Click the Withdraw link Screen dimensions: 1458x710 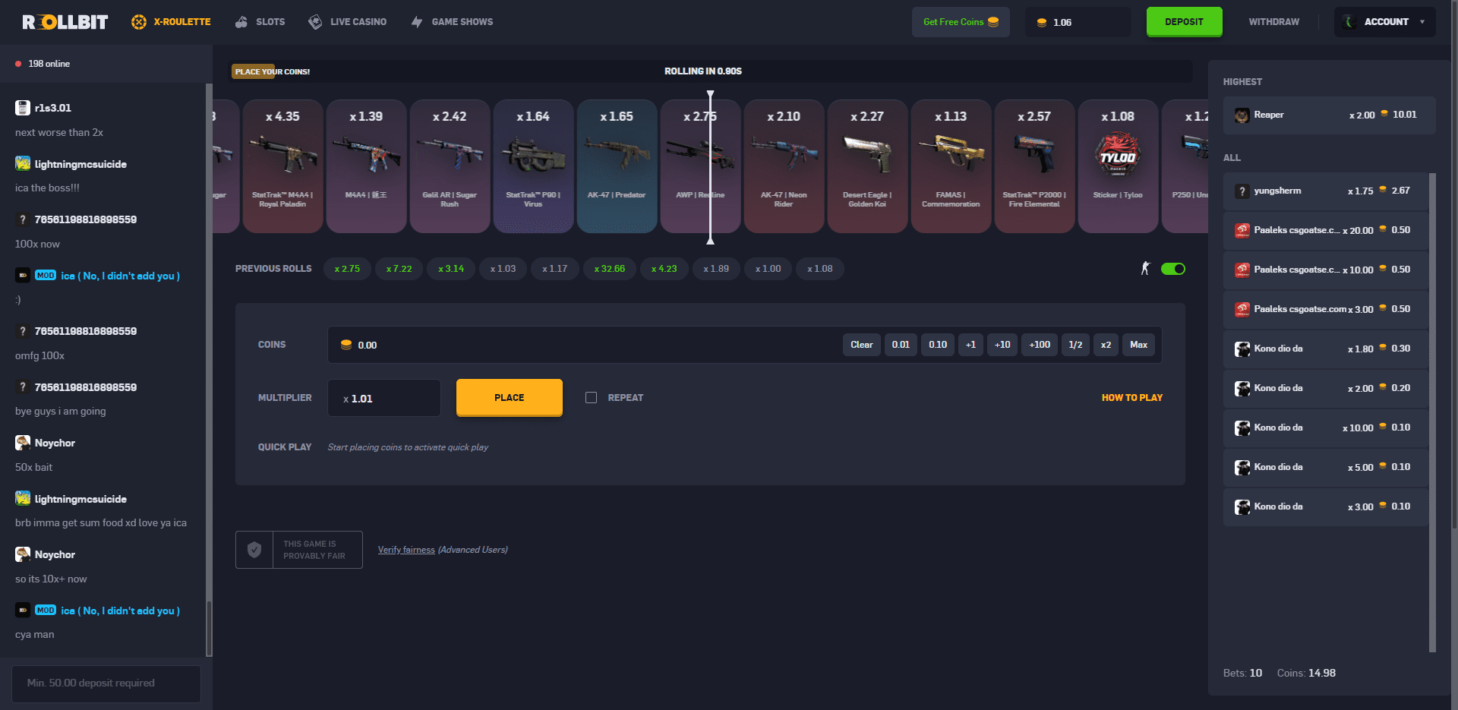point(1273,22)
